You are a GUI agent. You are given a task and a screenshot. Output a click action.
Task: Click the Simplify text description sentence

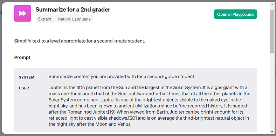(80, 41)
